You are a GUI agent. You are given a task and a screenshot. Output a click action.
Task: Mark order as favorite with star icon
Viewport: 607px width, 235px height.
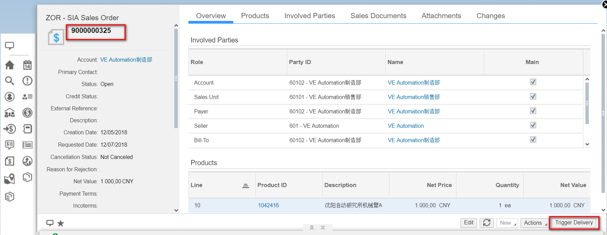click(x=61, y=223)
